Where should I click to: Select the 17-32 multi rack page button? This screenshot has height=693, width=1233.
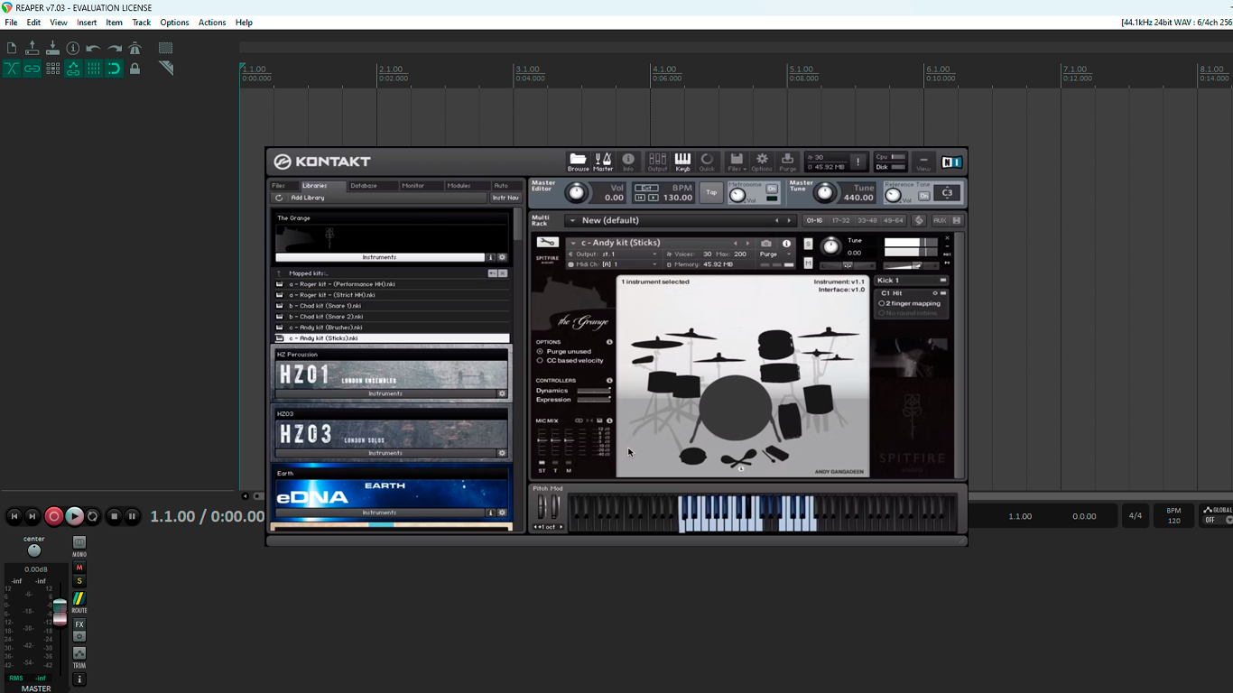(841, 220)
